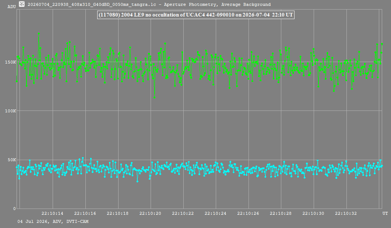Click the ADU axis label
This screenshot has height=228, width=391.
(x=12, y=7)
